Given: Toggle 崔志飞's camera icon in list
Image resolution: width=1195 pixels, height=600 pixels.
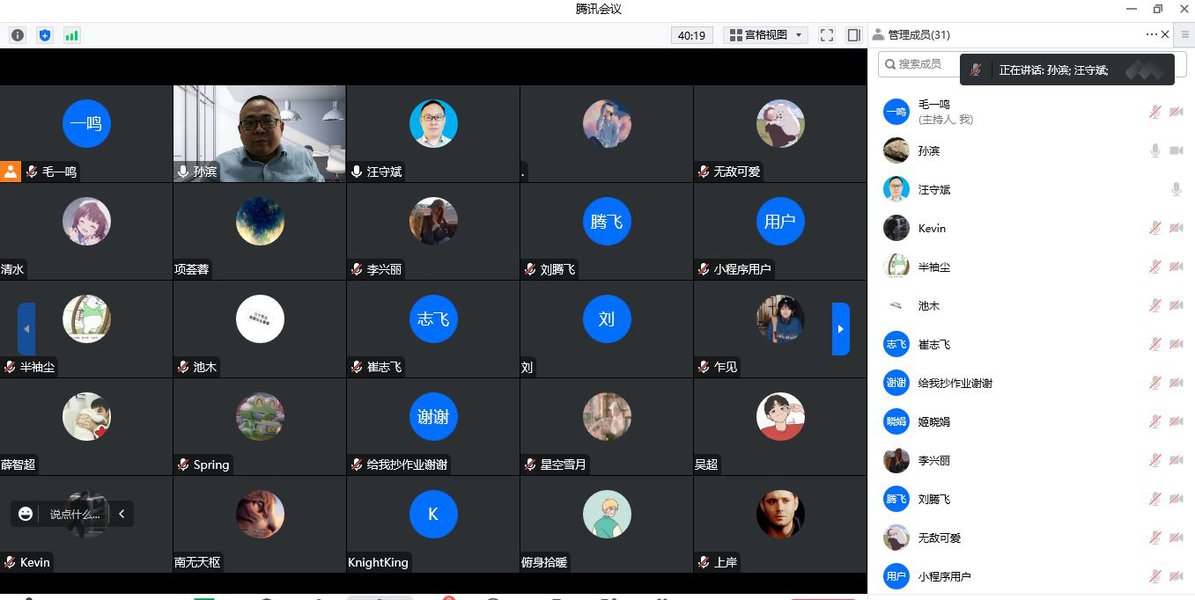Looking at the screenshot, I should coord(1176,344).
